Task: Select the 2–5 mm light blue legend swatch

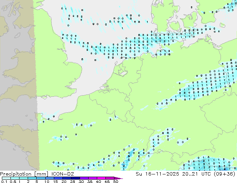Action: [x=32, y=178]
